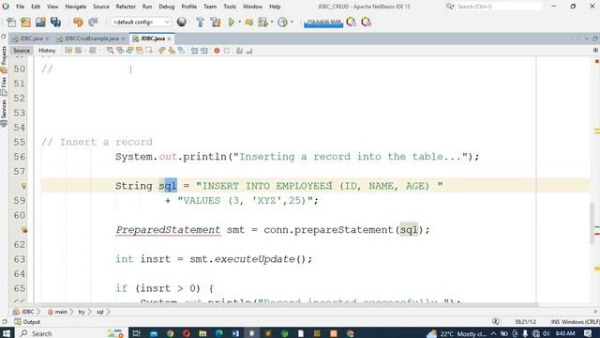Image resolution: width=600 pixels, height=338 pixels.
Task: Click the Open Project toolbar icon
Action: tap(40, 23)
